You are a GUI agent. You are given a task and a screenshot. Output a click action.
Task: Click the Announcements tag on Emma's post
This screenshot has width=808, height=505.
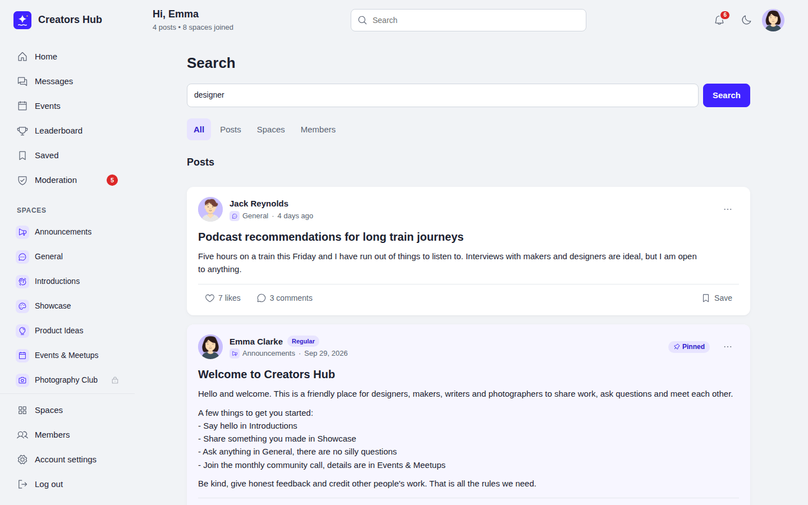tap(263, 353)
